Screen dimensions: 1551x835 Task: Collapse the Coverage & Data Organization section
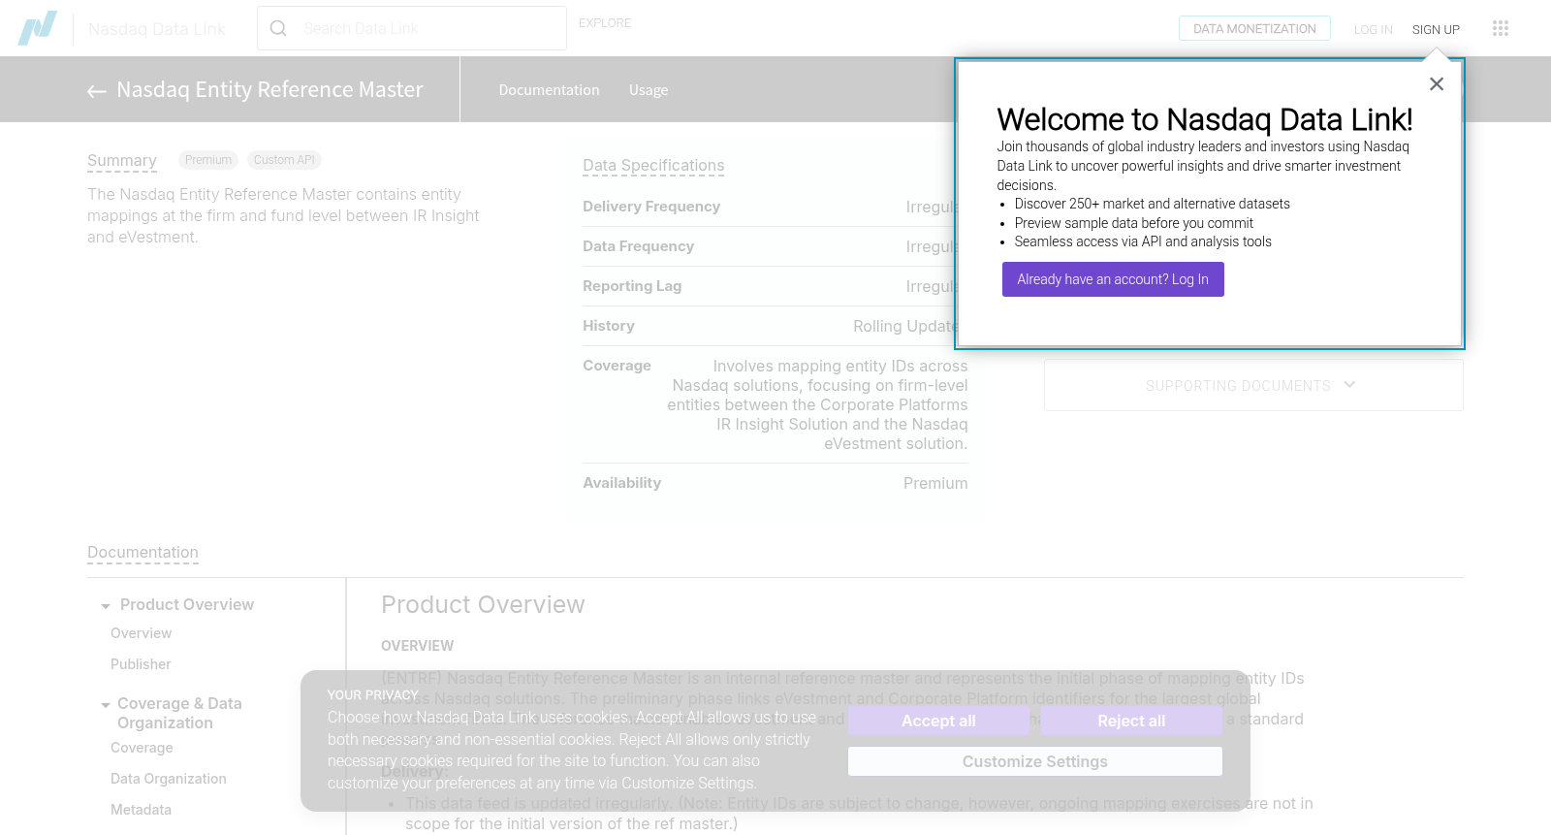click(x=106, y=705)
